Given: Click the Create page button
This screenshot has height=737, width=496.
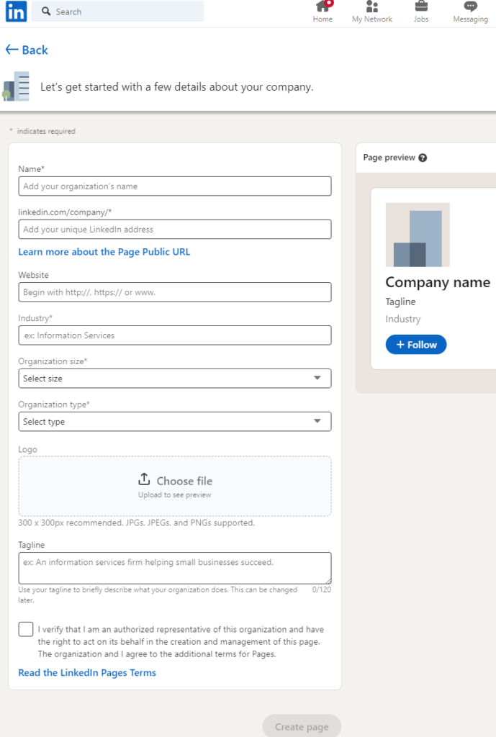Looking at the screenshot, I should click(302, 725).
